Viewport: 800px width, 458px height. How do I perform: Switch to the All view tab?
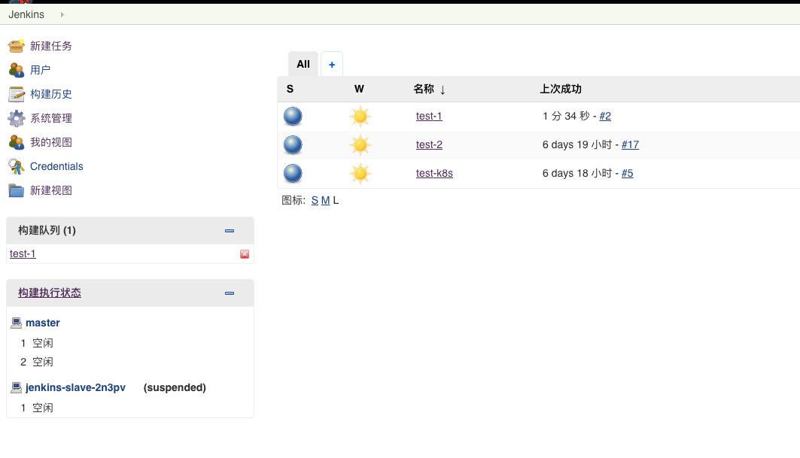pyautogui.click(x=303, y=64)
